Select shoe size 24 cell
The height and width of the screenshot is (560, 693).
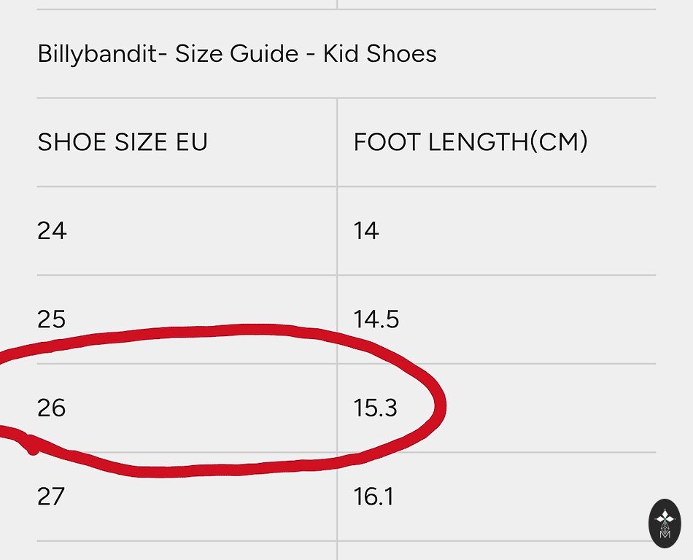[52, 230]
